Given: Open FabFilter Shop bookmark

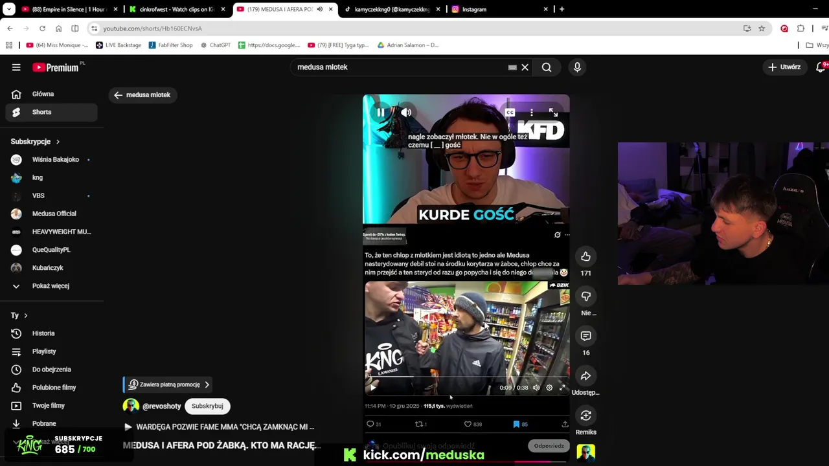Looking at the screenshot, I should [x=171, y=45].
